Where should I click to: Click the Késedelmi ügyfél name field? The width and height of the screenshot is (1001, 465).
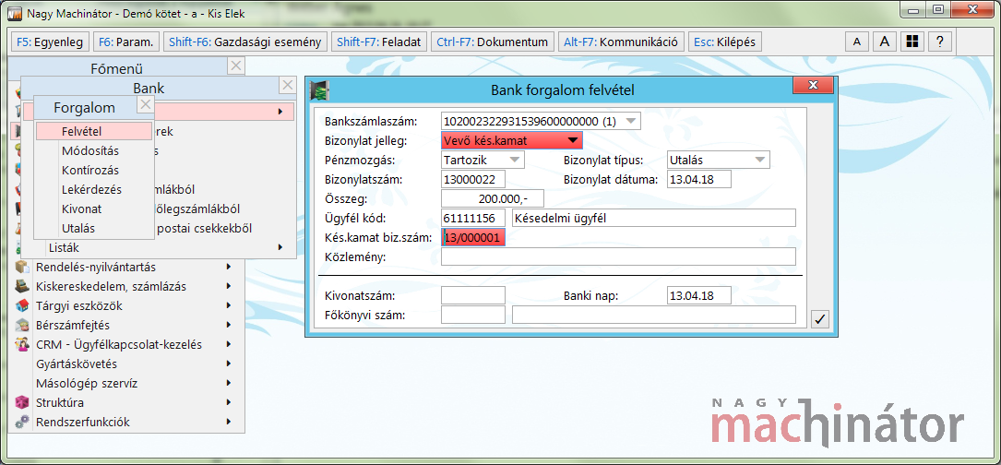[x=654, y=218]
